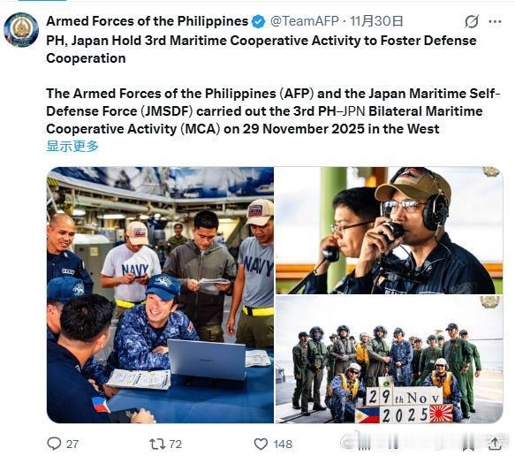The width and height of the screenshot is (515, 456).
Task: Click the 27 replies count
Action: [72, 445]
